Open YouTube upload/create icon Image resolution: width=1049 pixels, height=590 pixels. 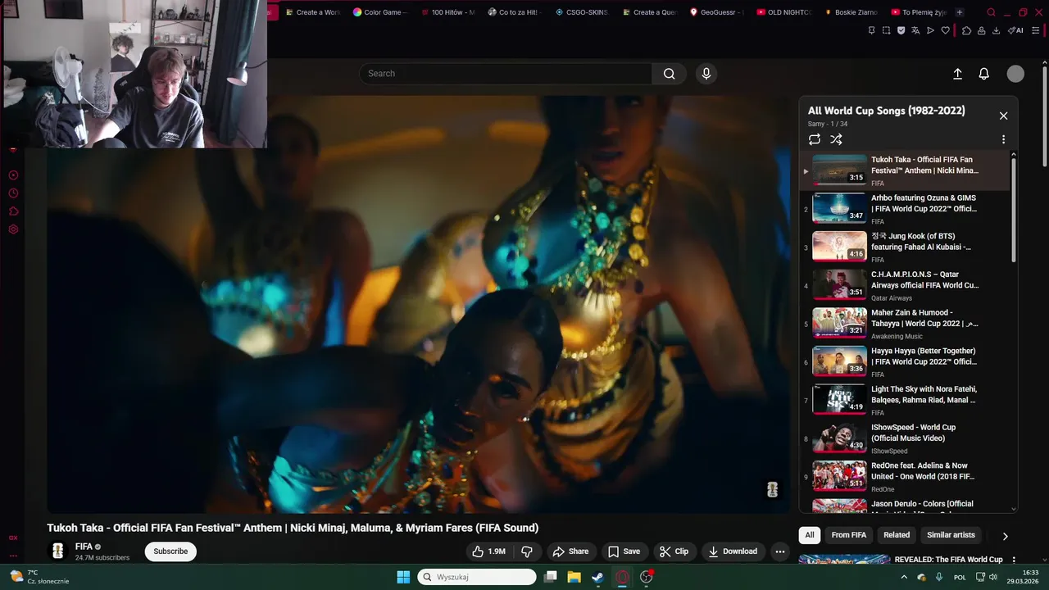click(957, 74)
